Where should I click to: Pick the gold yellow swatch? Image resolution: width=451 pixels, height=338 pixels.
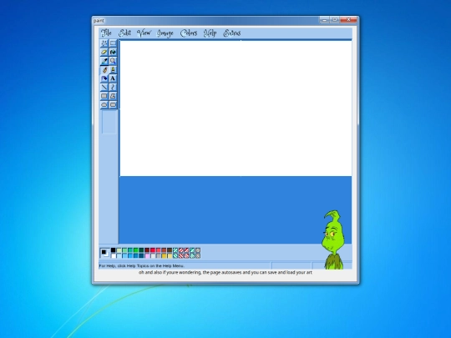click(164, 256)
